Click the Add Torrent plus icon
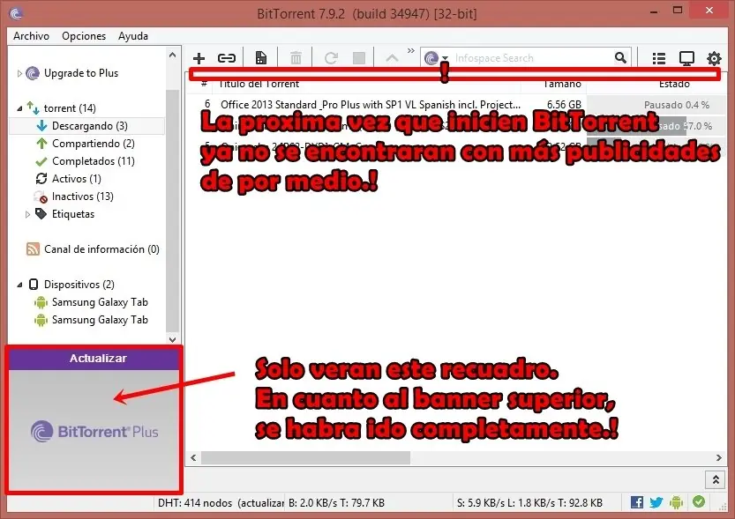The image size is (735, 519). [x=199, y=58]
